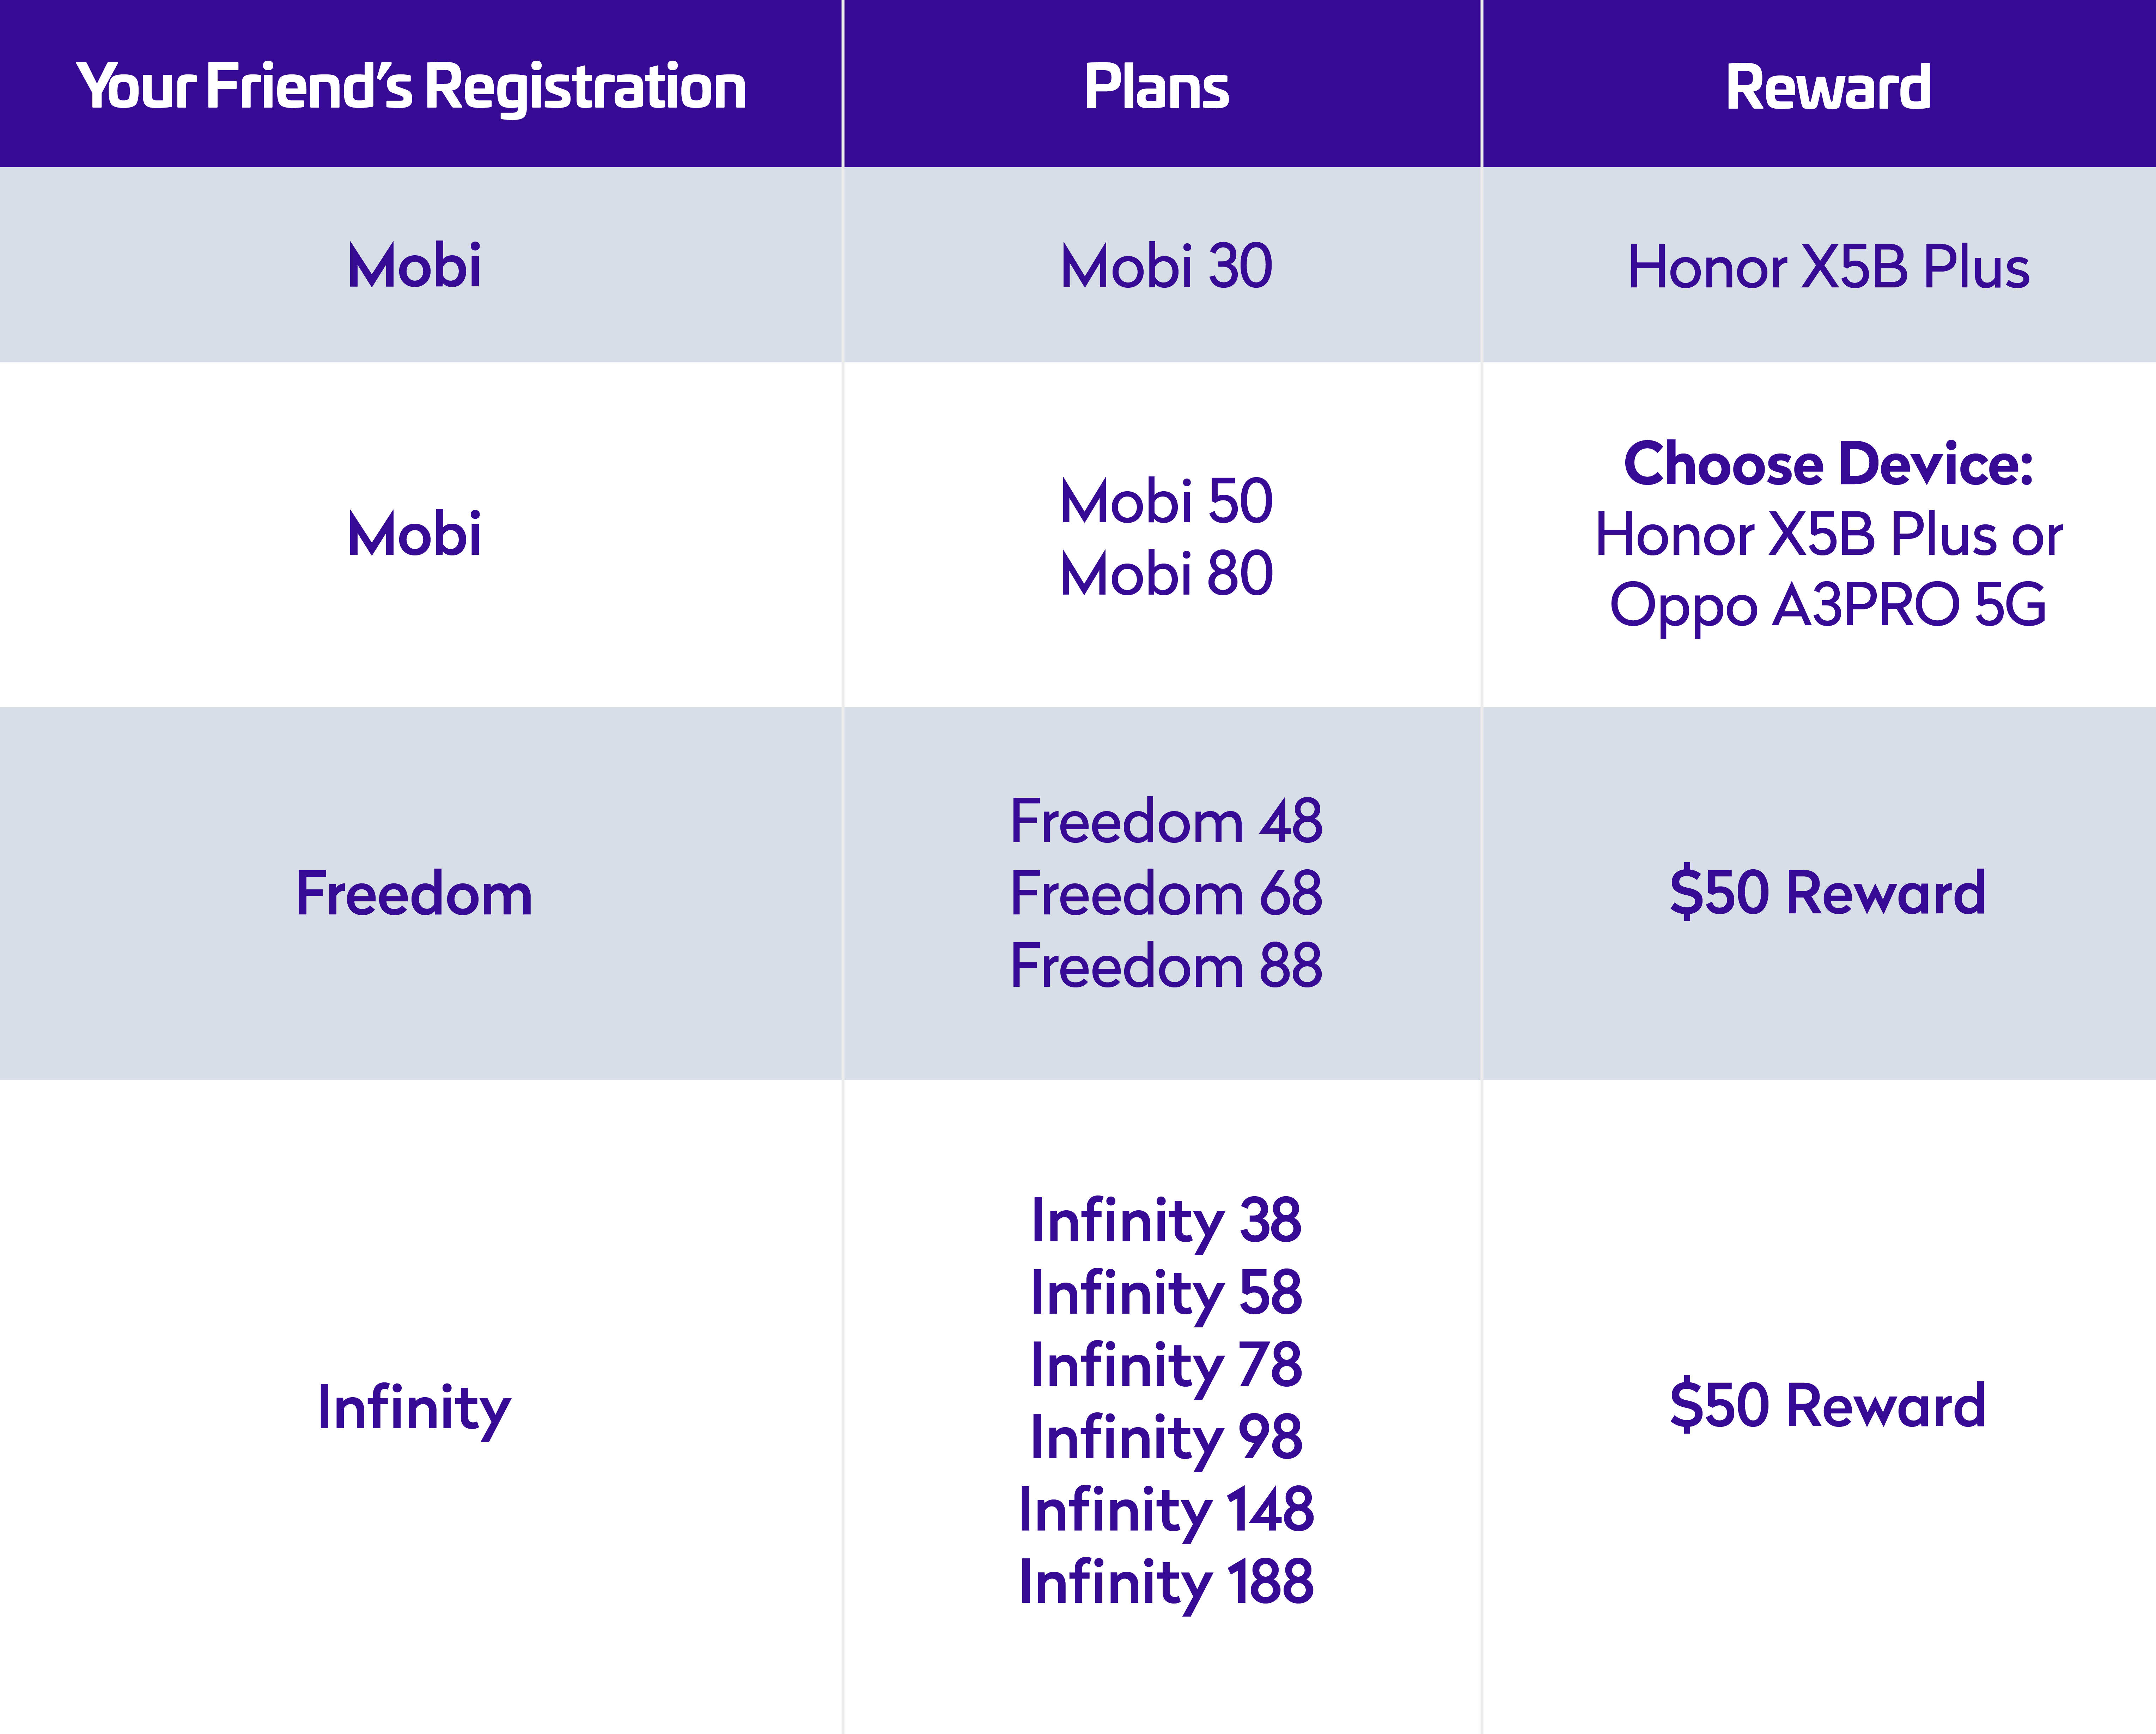The height and width of the screenshot is (1734, 2156).
Task: Select 'Oppo A3PRO 5G' device option
Action: (x=1828, y=605)
